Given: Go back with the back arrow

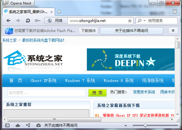Looking at the screenshot, I should (x=9, y=21).
